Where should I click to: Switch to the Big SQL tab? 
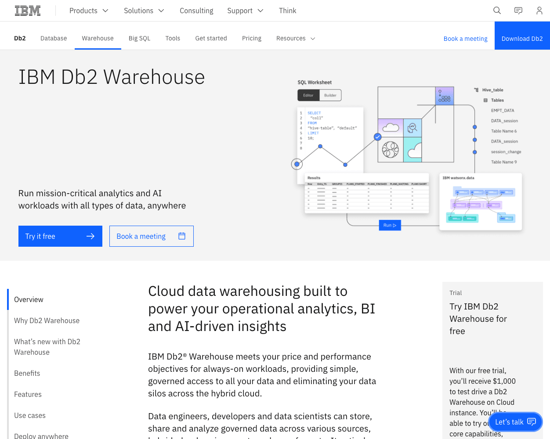(140, 39)
